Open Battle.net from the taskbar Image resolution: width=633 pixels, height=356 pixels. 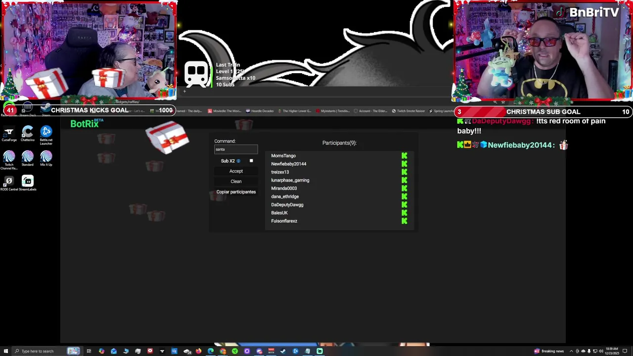coord(295,351)
